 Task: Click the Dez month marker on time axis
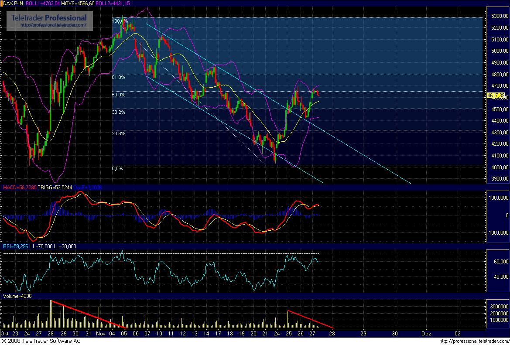[x=426, y=333]
